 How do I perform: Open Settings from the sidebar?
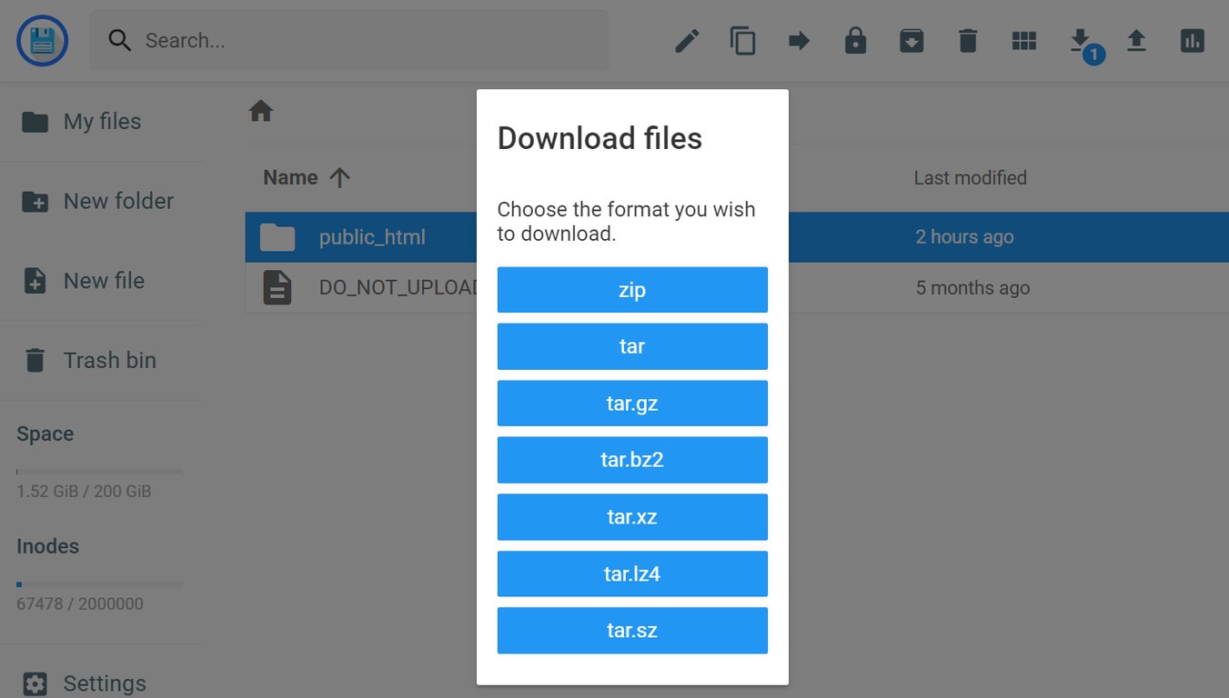[x=104, y=683]
